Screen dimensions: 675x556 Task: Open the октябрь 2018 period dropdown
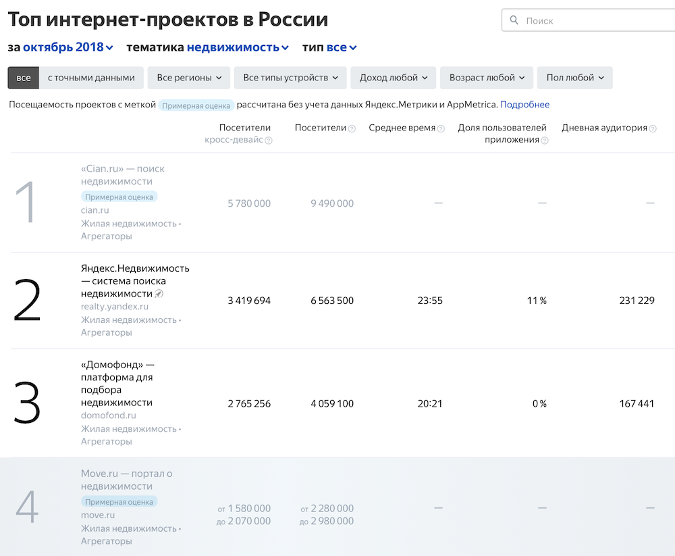[x=67, y=47]
